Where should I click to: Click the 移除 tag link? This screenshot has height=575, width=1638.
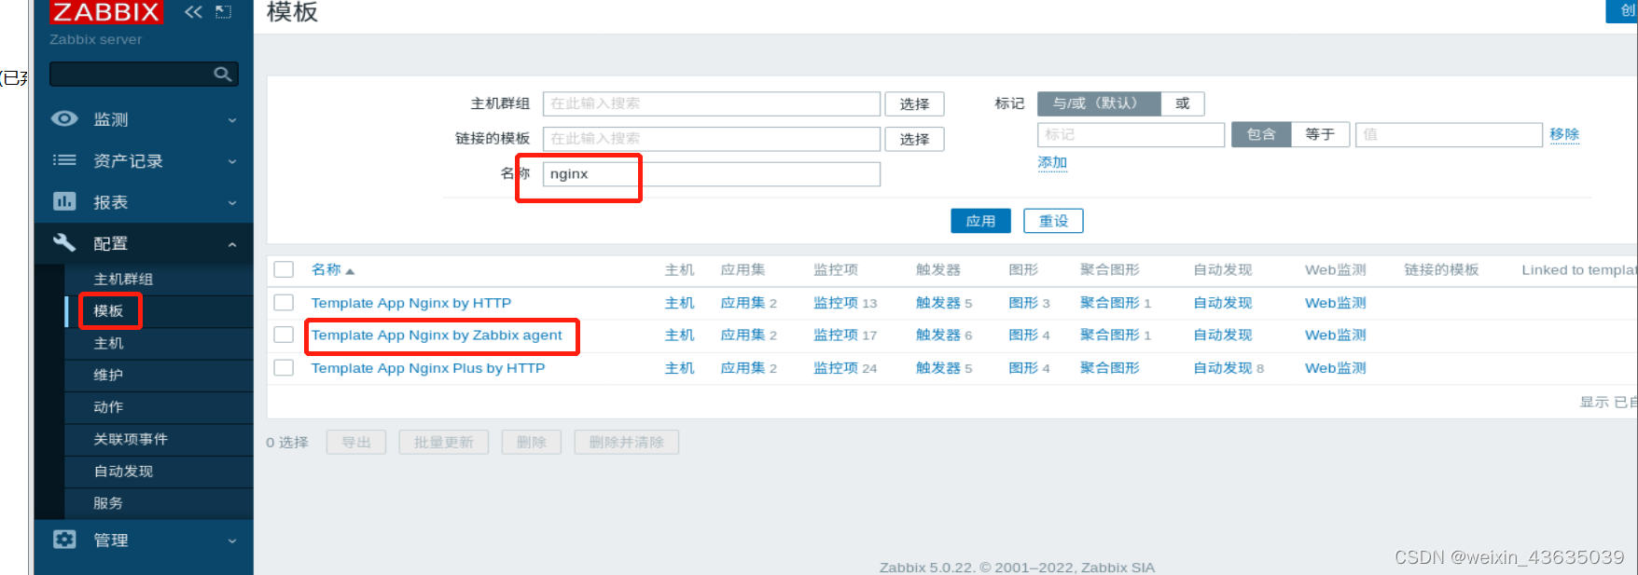[x=1564, y=134]
